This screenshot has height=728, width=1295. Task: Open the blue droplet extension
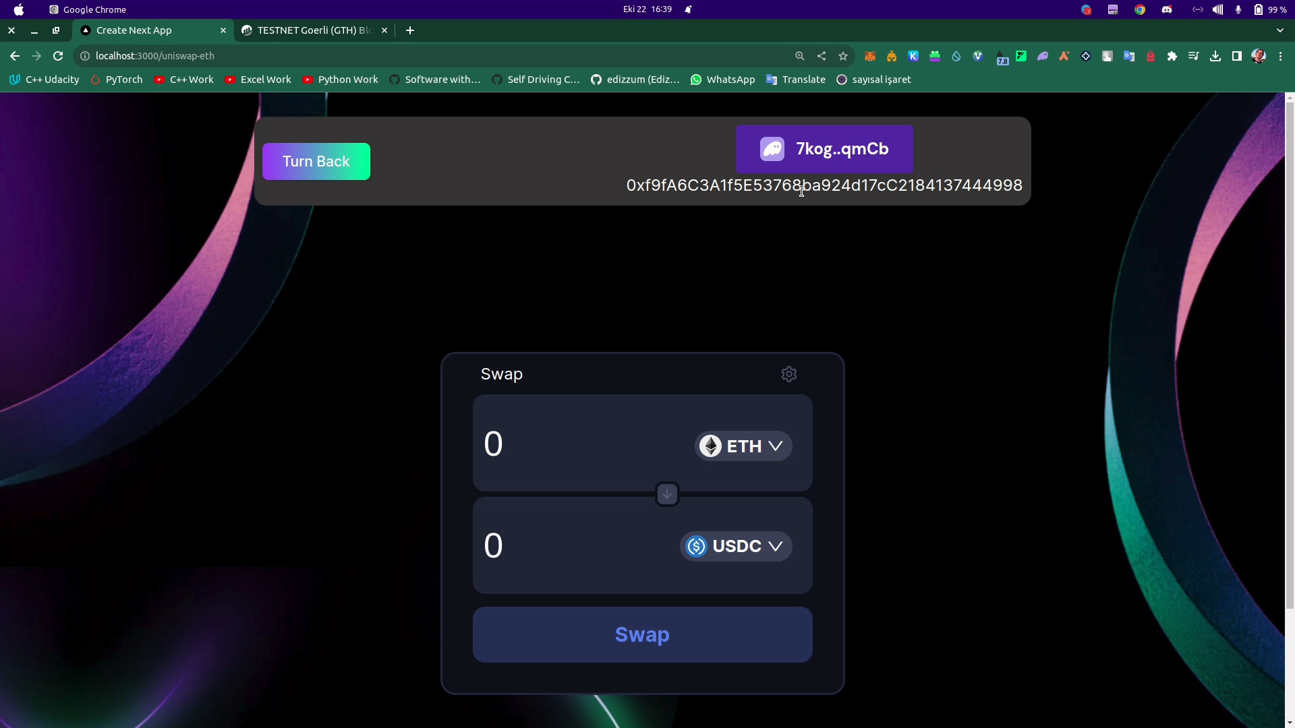(956, 57)
